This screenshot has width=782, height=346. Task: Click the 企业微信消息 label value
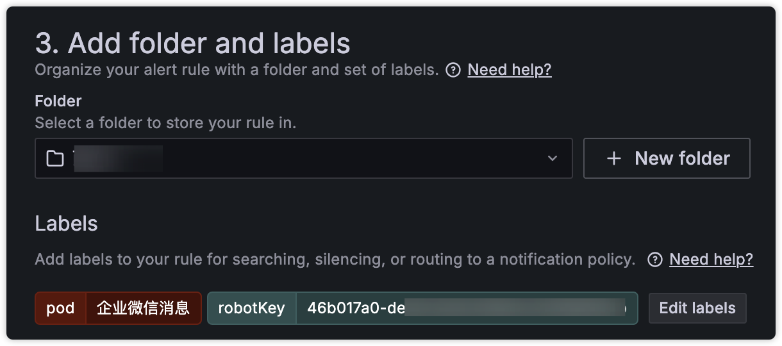tap(144, 308)
